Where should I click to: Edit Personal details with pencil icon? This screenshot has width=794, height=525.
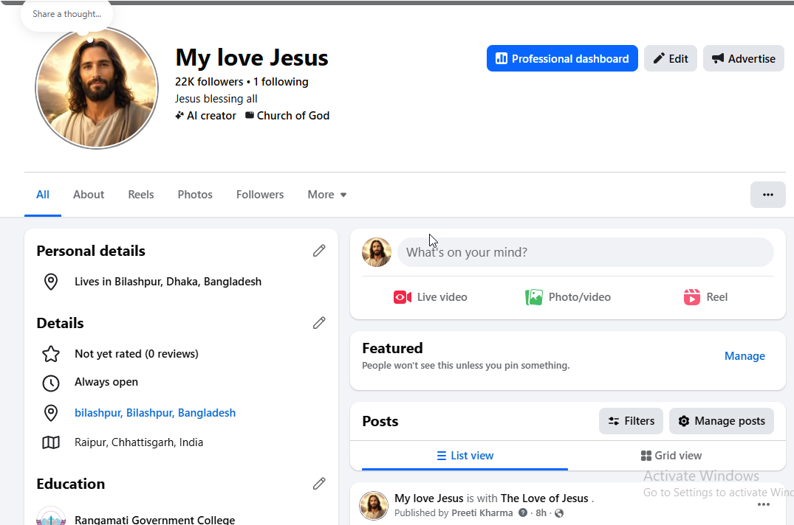[x=319, y=251]
